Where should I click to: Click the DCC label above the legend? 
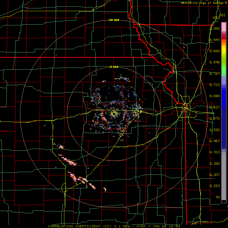coord(223,15)
